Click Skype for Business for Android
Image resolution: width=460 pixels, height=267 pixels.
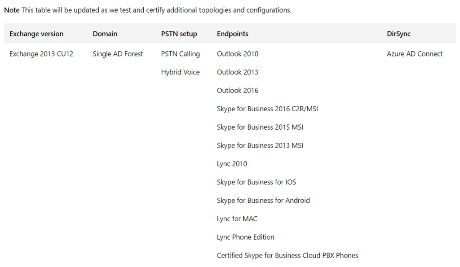click(x=263, y=201)
